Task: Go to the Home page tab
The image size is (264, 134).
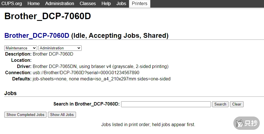Action: pos(33,4)
